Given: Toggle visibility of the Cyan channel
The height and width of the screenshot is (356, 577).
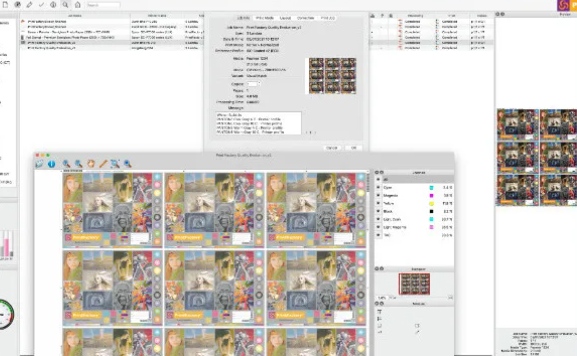Looking at the screenshot, I should 378,187.
